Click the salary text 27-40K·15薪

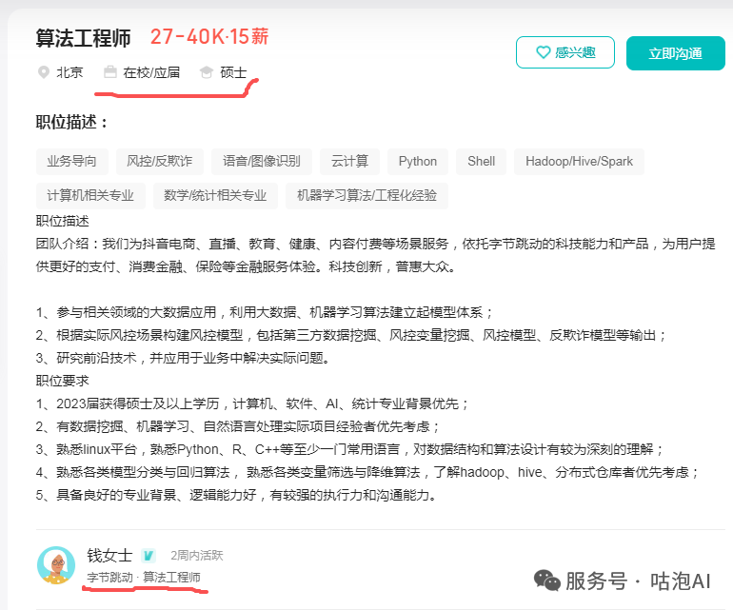point(209,37)
